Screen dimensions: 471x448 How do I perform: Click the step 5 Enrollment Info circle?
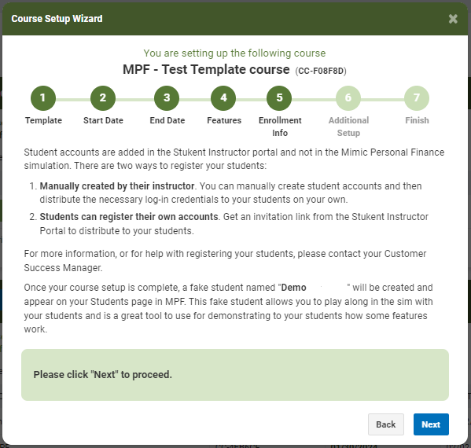[x=279, y=98]
